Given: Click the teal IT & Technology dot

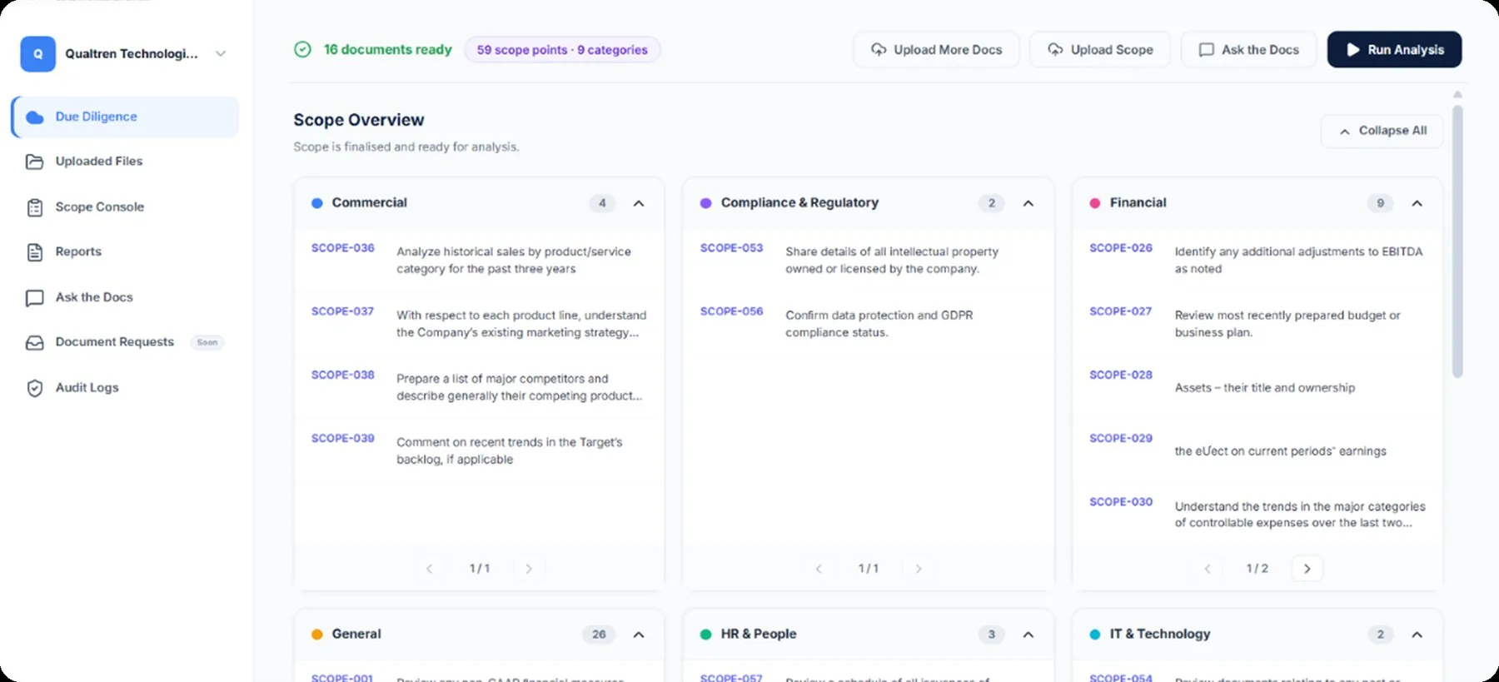Looking at the screenshot, I should pyautogui.click(x=1095, y=635).
